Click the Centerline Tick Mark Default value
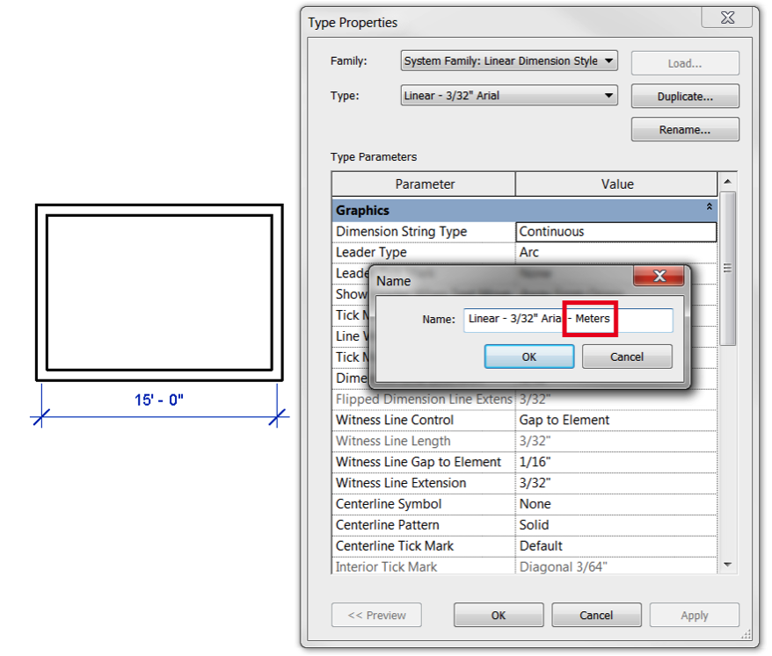Viewport: 772px width, 656px height. [615, 546]
